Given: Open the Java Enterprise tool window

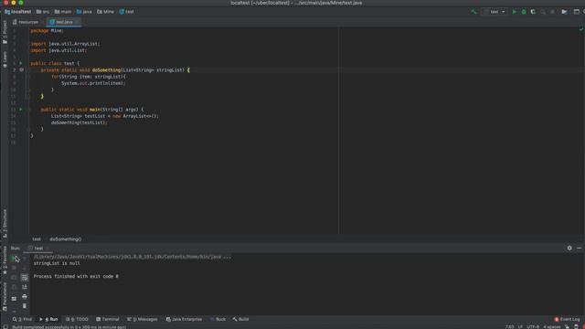Looking at the screenshot, I should (x=184, y=319).
